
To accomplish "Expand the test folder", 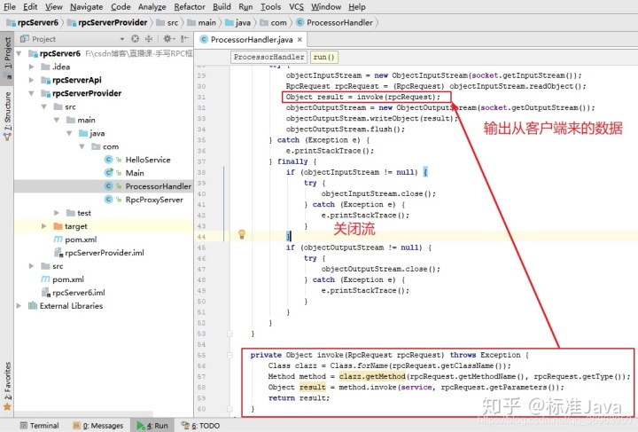I will (x=57, y=213).
